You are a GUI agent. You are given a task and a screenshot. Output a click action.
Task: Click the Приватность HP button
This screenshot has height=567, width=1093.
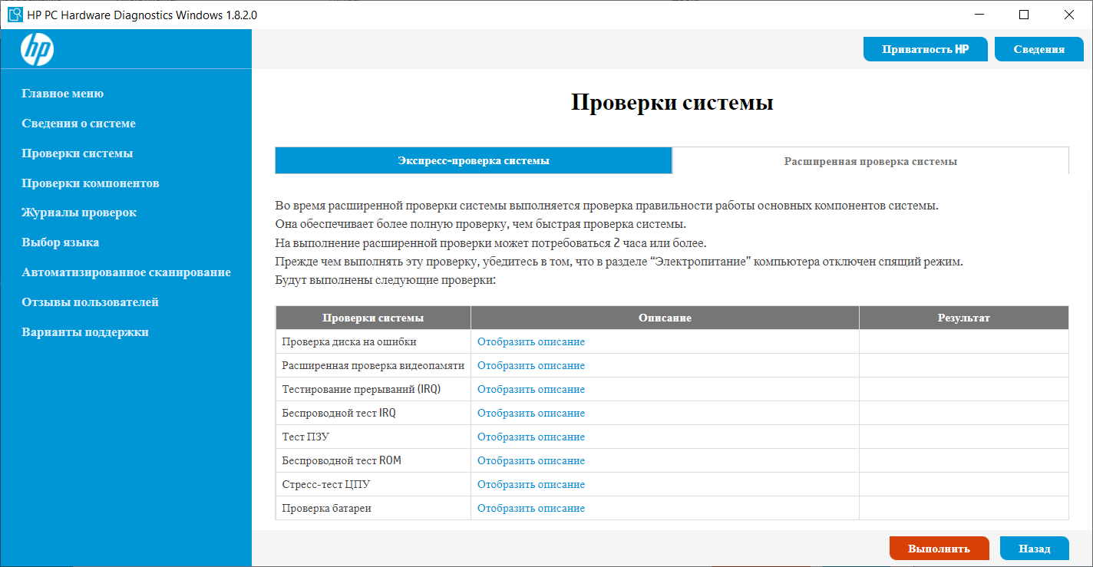(925, 49)
